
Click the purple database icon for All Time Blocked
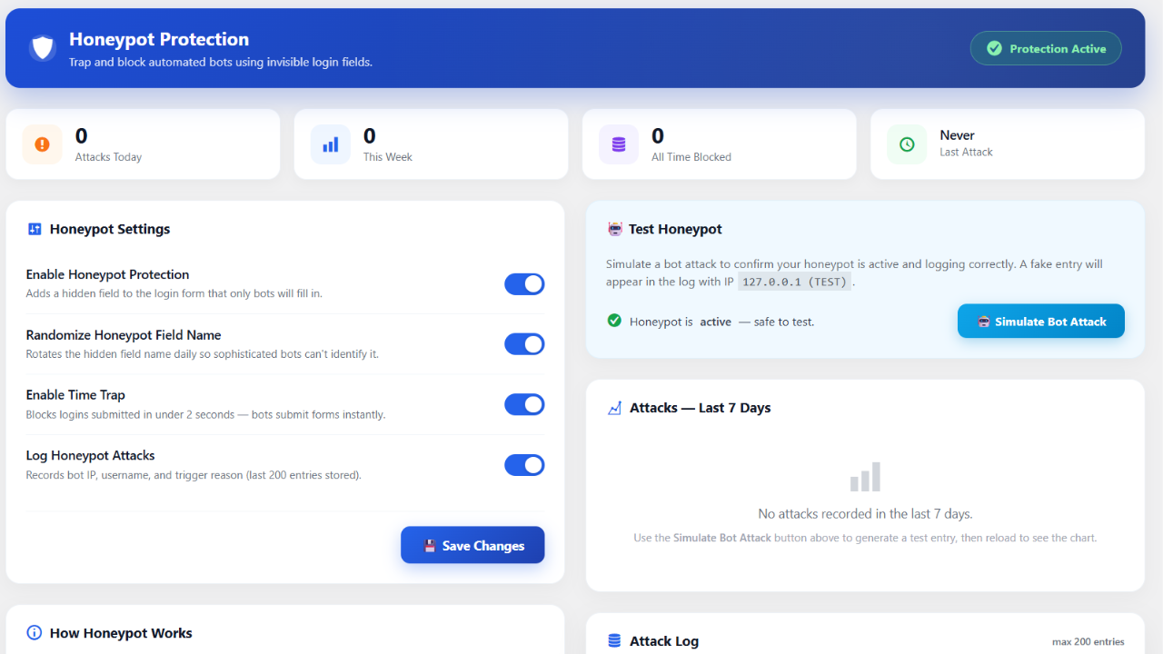pos(619,144)
